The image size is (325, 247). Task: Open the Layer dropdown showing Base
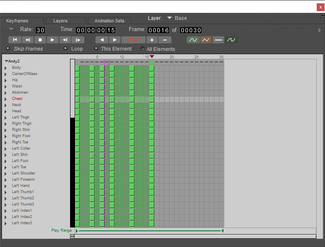tap(177, 18)
